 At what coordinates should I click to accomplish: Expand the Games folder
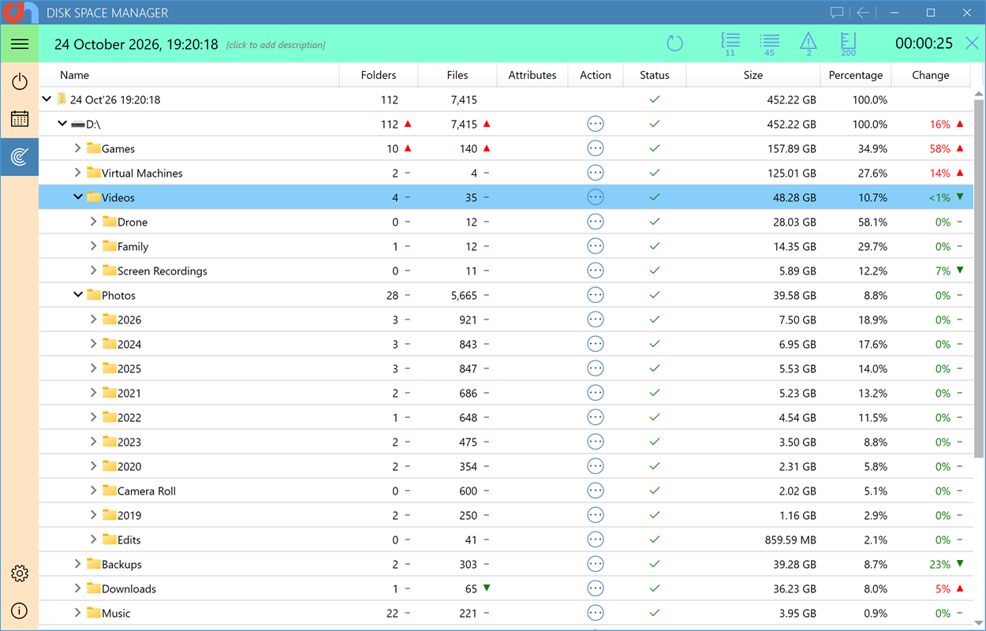[x=78, y=148]
